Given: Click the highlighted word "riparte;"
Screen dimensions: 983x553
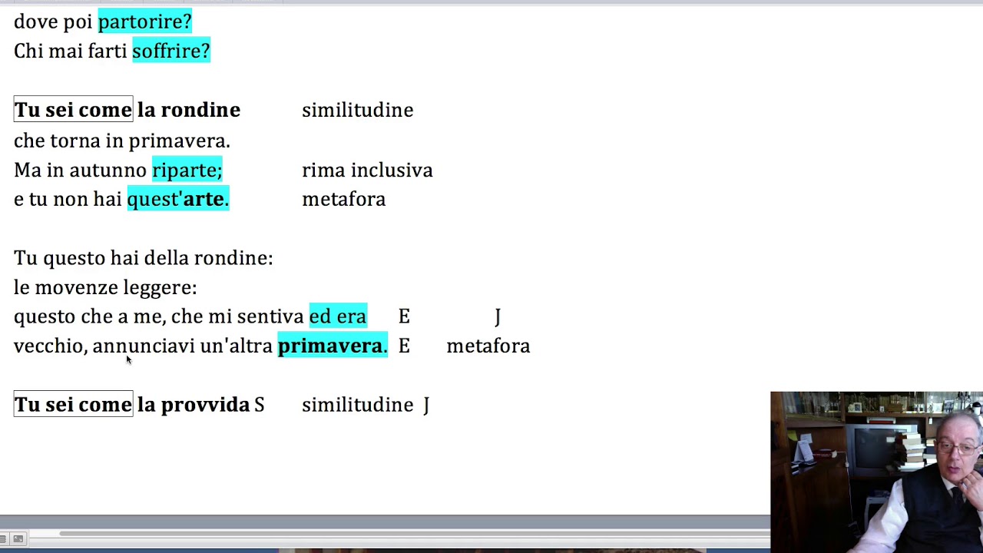Looking at the screenshot, I should click(x=187, y=170).
